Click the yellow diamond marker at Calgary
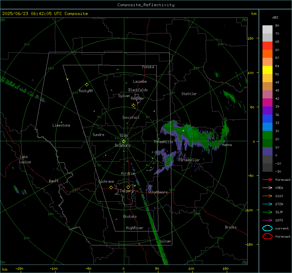 tap(128, 187)
